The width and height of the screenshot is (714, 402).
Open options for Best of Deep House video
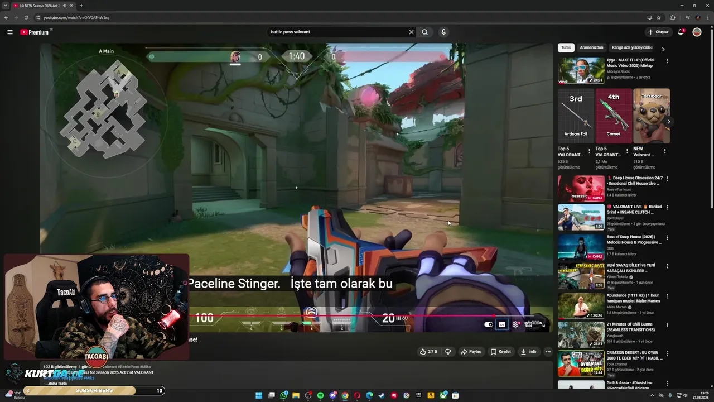[668, 237]
